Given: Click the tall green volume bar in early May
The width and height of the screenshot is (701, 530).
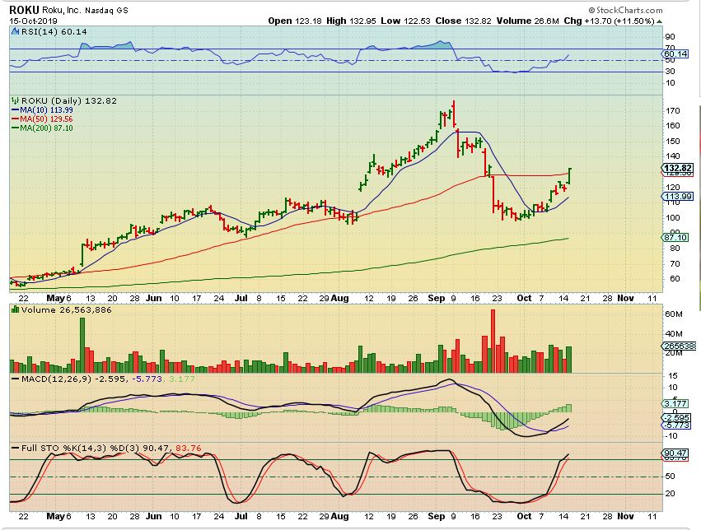Looking at the screenshot, I should [x=82, y=346].
